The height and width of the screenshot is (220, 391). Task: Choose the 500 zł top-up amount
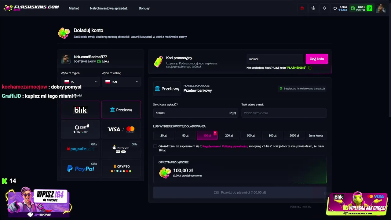click(x=251, y=135)
